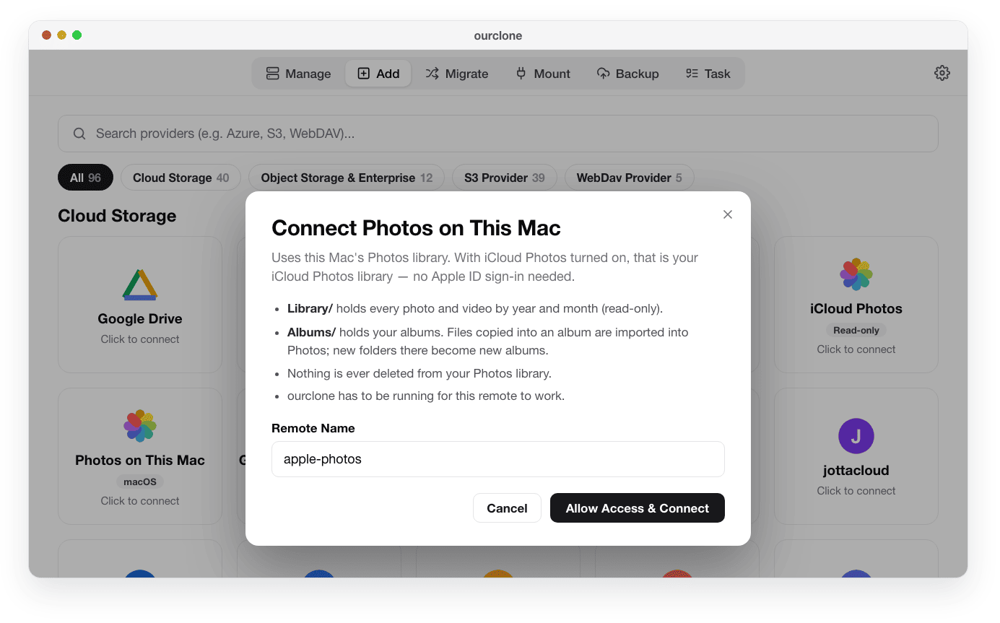Click the macOS badge on Photos card
Image resolution: width=1000 pixels, height=623 pixels.
[140, 482]
